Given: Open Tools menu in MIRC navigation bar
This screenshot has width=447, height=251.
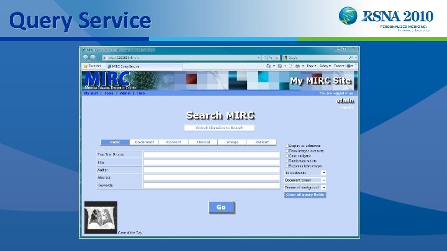Looking at the screenshot, I should point(109,93).
